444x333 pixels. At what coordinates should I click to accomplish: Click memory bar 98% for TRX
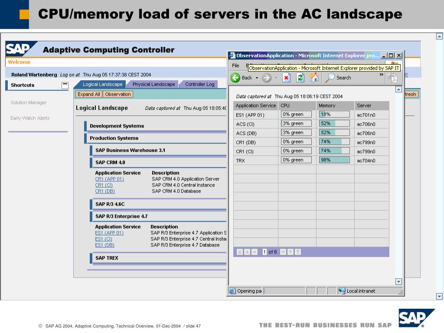click(334, 160)
